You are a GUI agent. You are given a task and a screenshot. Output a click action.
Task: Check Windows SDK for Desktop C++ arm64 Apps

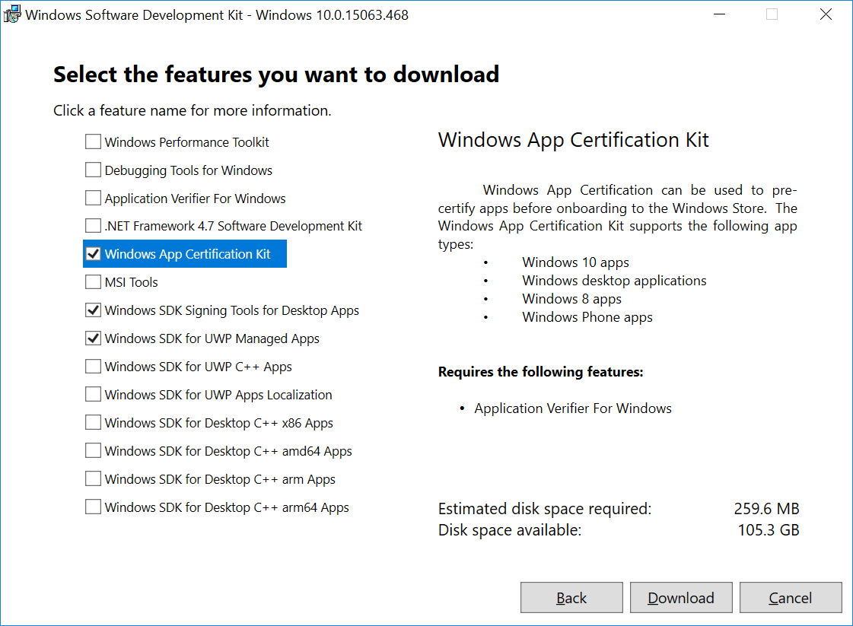[x=93, y=507]
